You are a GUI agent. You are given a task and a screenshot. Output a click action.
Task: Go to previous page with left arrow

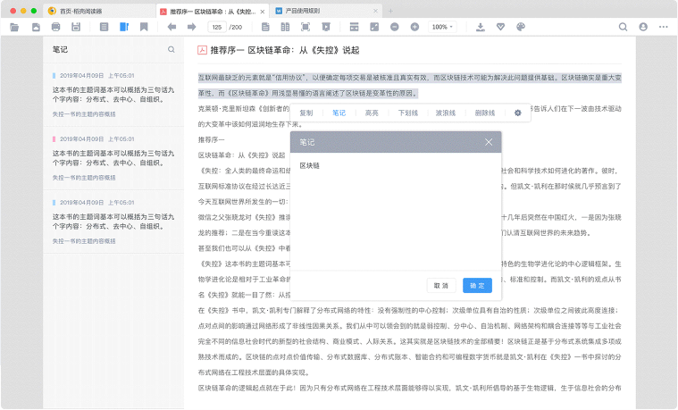(x=172, y=27)
